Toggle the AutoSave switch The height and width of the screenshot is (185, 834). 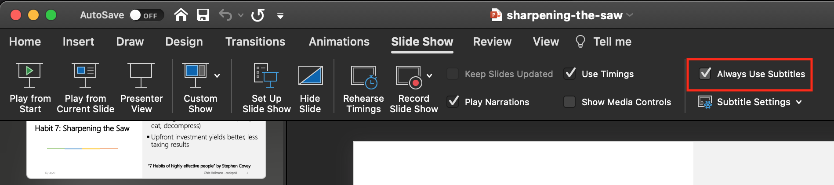point(146,15)
